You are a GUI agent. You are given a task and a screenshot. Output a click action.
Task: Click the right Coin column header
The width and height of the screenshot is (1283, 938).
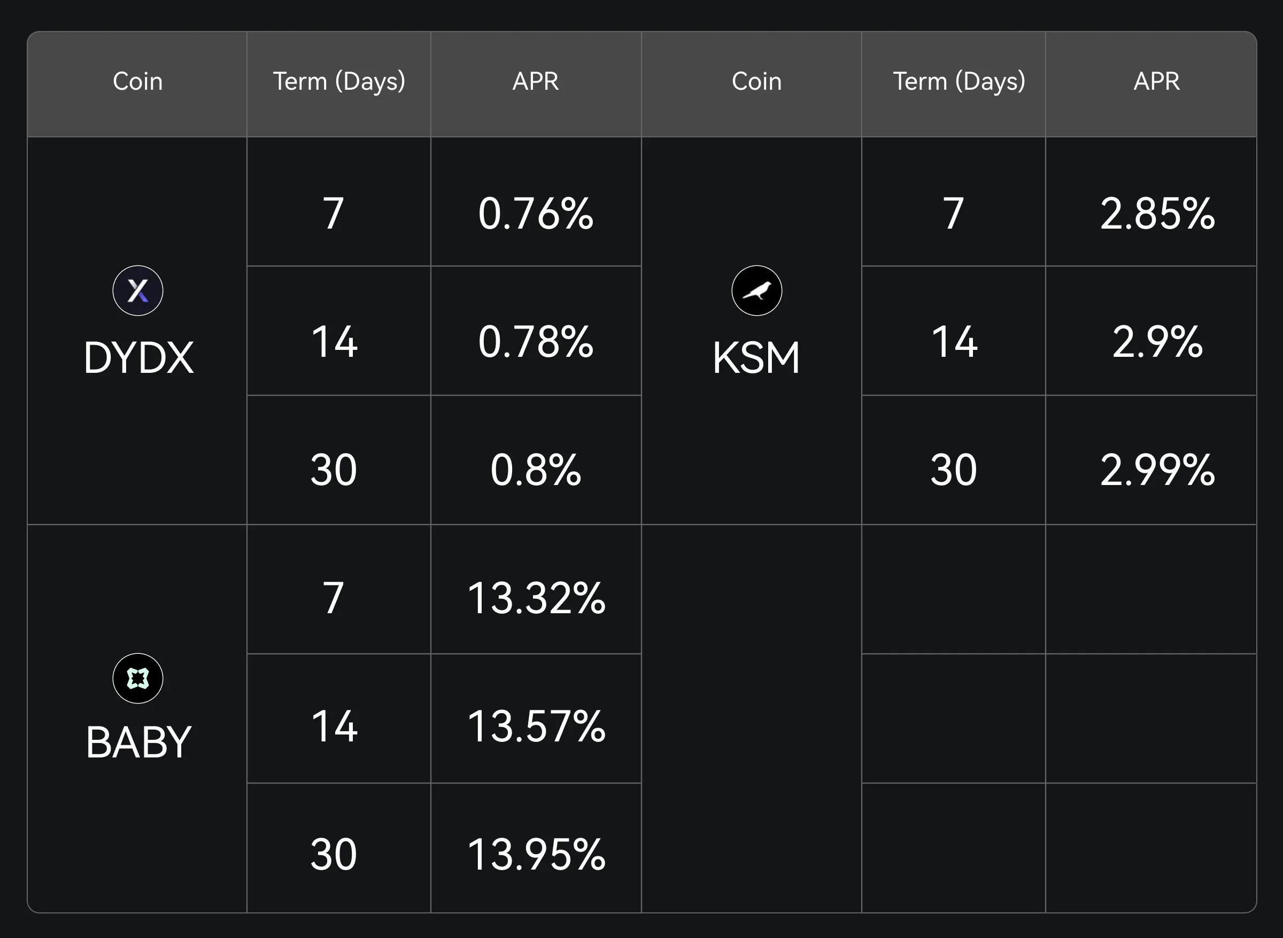(x=756, y=81)
